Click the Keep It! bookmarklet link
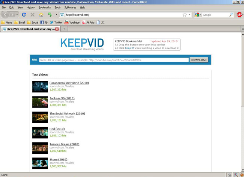The width and height of the screenshot is (244, 177). 129,48
